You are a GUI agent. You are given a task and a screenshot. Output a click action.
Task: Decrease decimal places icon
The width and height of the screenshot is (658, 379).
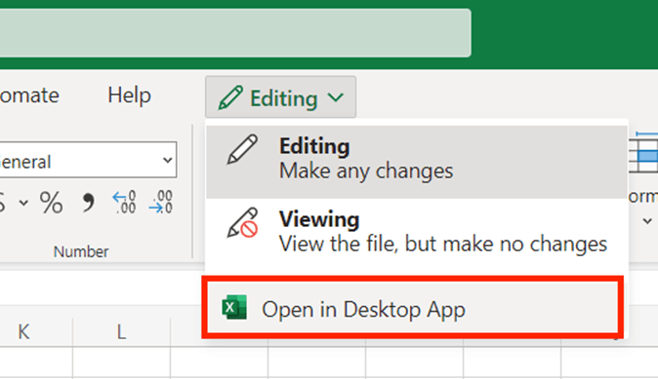[x=161, y=203]
